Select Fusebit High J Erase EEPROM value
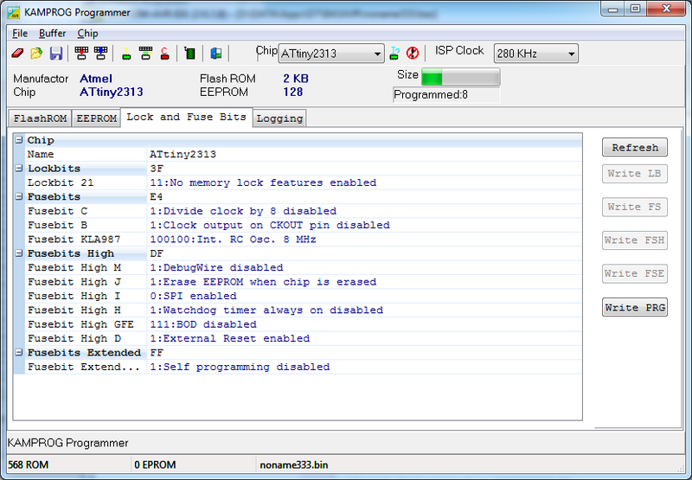 click(364, 281)
